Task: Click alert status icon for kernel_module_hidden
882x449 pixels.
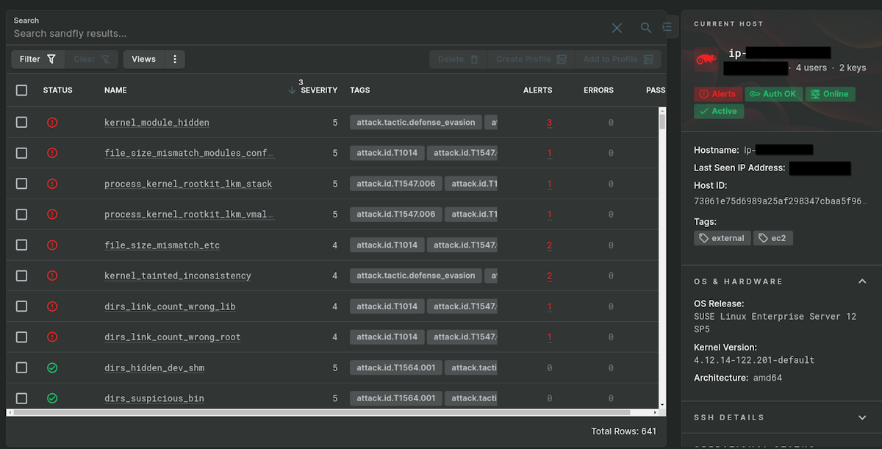Action: [52, 123]
